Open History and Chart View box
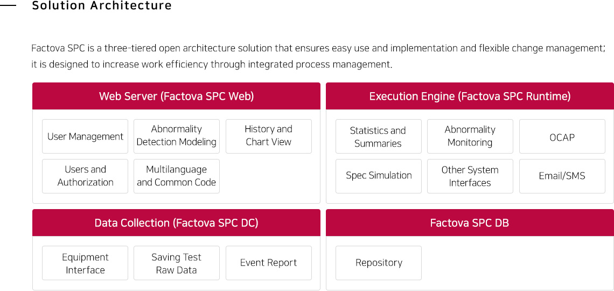Image resolution: width=614 pixels, height=291 pixels. coord(268,136)
